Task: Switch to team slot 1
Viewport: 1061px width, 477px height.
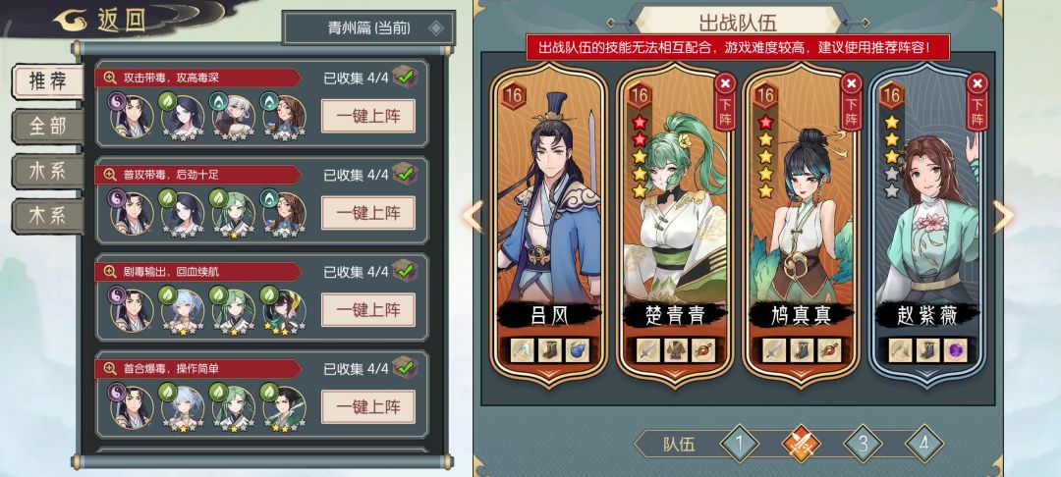Action: tap(739, 444)
